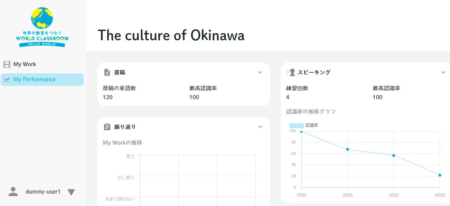Open the dummy-user1 account dropdown arrow
Viewport: 450px width, 206px height.
click(x=71, y=192)
